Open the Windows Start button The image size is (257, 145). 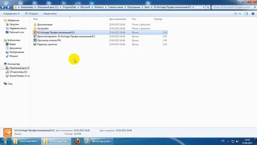[x=5, y=141]
